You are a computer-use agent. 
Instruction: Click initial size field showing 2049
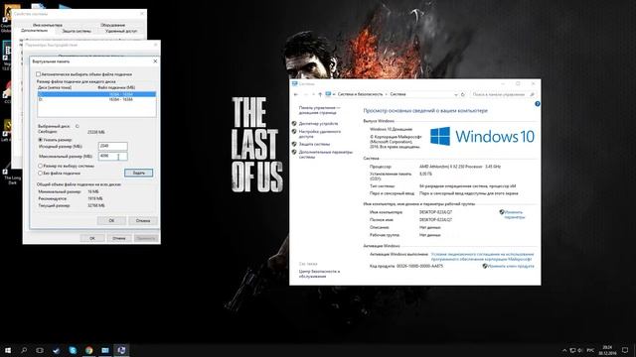tap(112, 146)
